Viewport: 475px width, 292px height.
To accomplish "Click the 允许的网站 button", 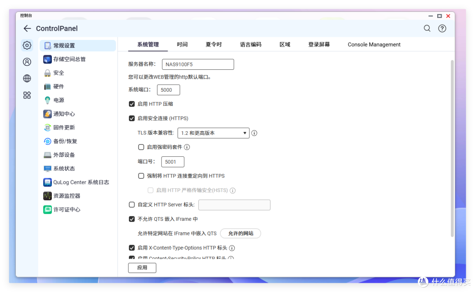I will tap(241, 234).
